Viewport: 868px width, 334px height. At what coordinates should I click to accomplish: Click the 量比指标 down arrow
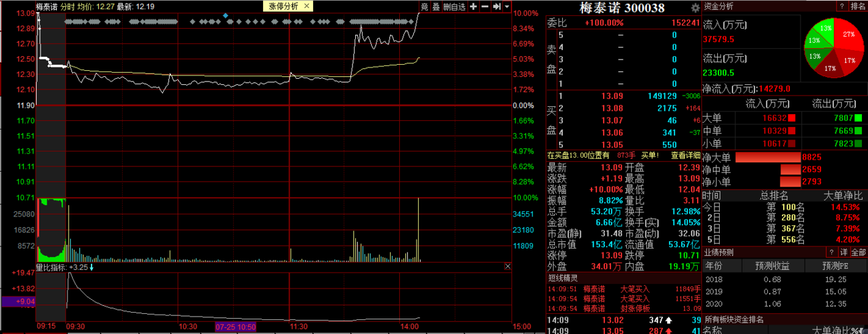92,267
